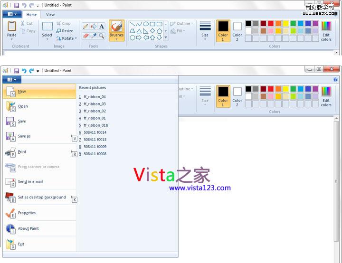Switch to the View ribbon tab
Screen dimensions: 342x263
click(50, 15)
